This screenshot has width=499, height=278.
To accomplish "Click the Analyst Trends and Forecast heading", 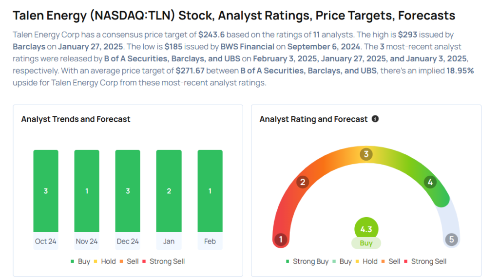I will 76,119.
